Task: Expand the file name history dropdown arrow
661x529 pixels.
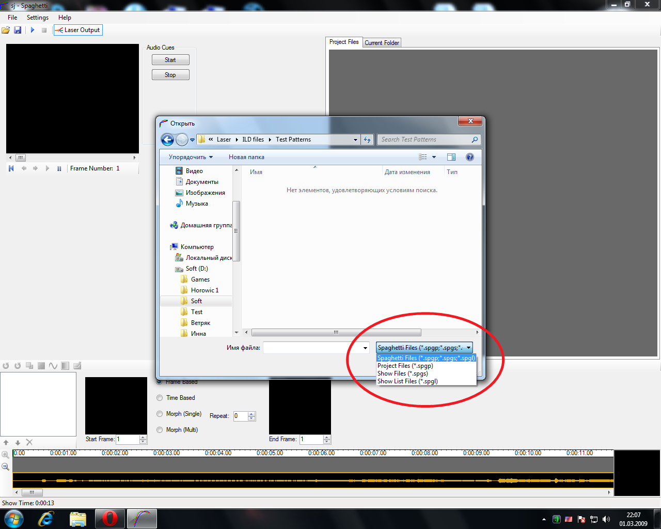Action: pyautogui.click(x=365, y=348)
